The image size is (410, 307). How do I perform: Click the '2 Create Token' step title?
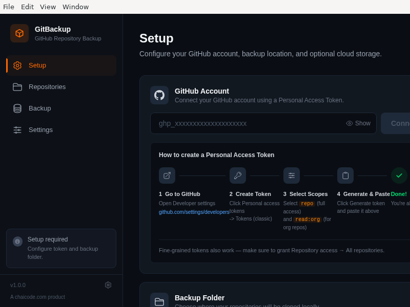(250, 194)
